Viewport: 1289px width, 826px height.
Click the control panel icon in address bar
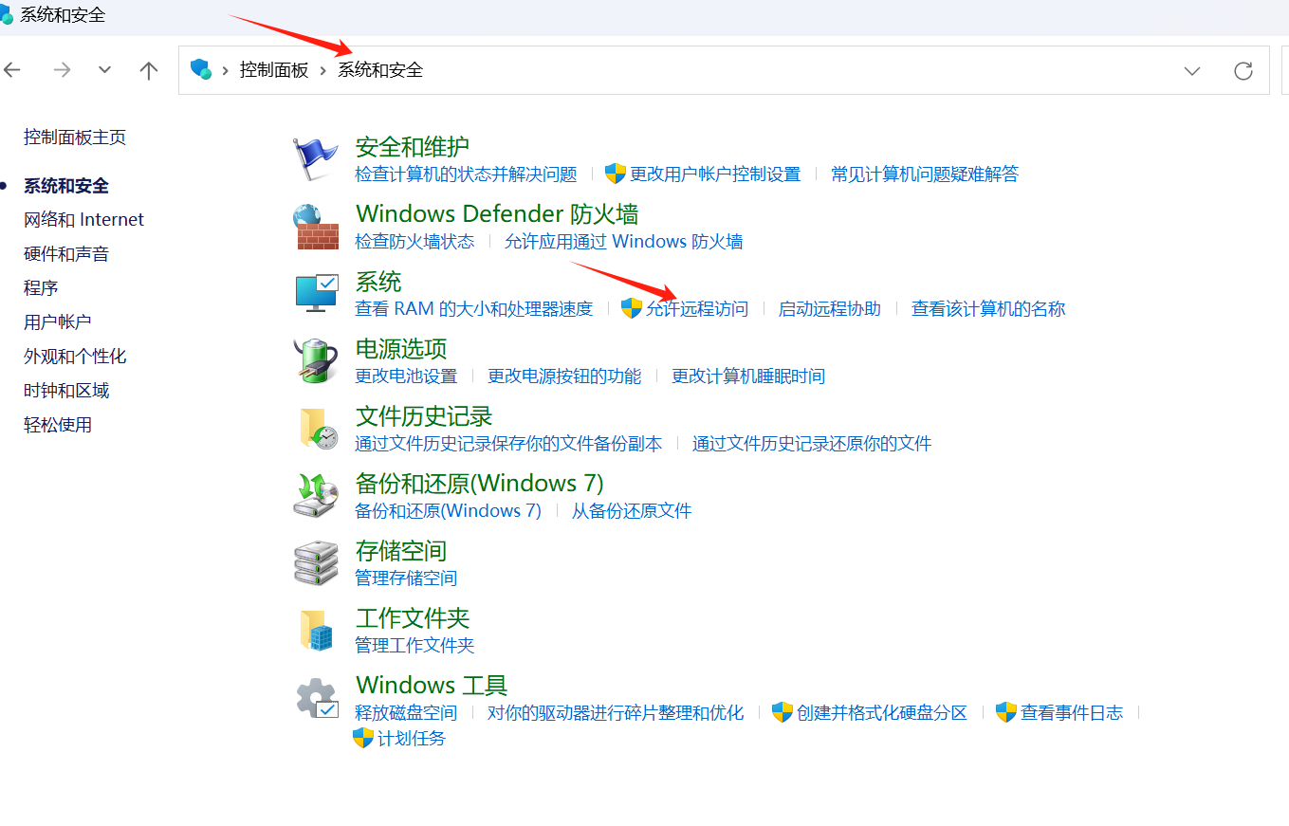200,69
